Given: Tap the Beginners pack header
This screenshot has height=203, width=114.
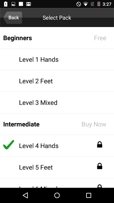Looking at the screenshot, I should pyautogui.click(x=57, y=38).
